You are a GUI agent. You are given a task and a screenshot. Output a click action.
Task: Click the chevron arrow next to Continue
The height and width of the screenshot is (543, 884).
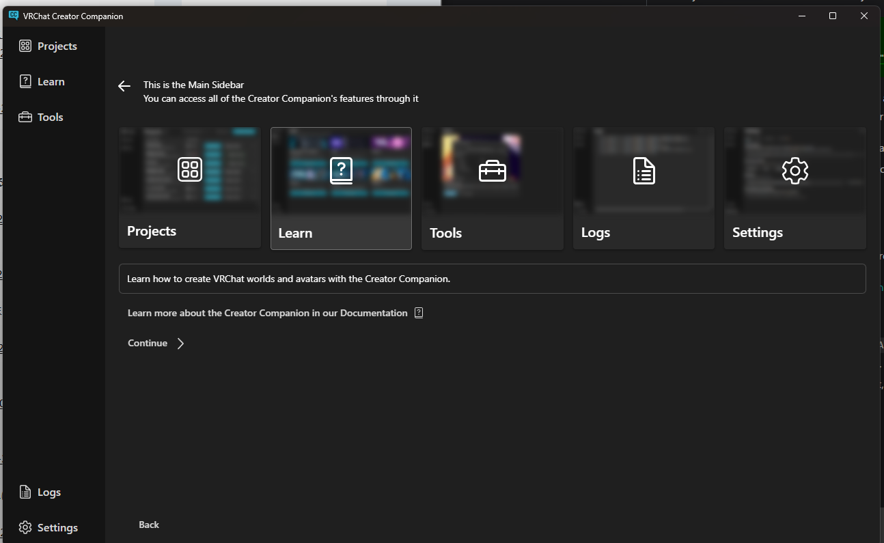click(x=180, y=344)
